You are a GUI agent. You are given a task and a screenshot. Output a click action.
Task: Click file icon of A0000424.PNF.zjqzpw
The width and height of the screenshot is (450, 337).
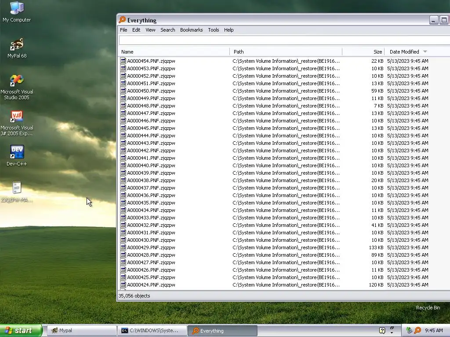[x=123, y=284]
